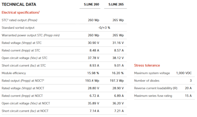Image resolution: width=197 pixels, height=117 pixels.
Task: Select the 8.48 A rated current value
Action: point(94,50)
